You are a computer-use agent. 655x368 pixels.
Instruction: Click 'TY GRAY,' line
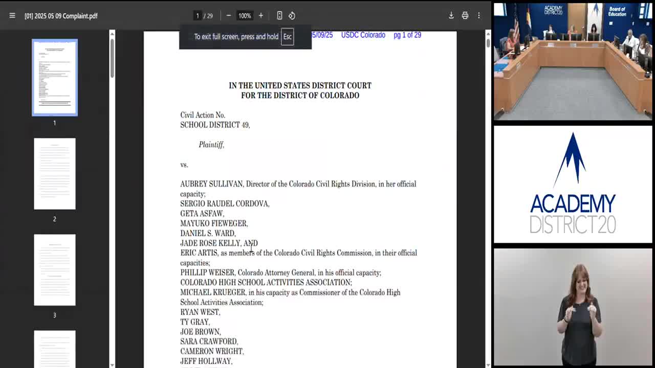pyautogui.click(x=195, y=322)
